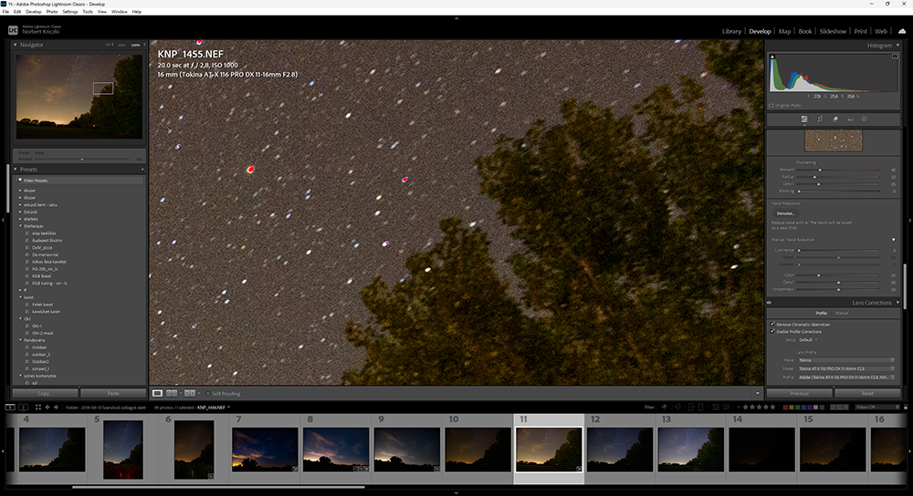Toggle highlight clipping indicator in histogram
This screenshot has height=496, width=913.
coord(895,57)
